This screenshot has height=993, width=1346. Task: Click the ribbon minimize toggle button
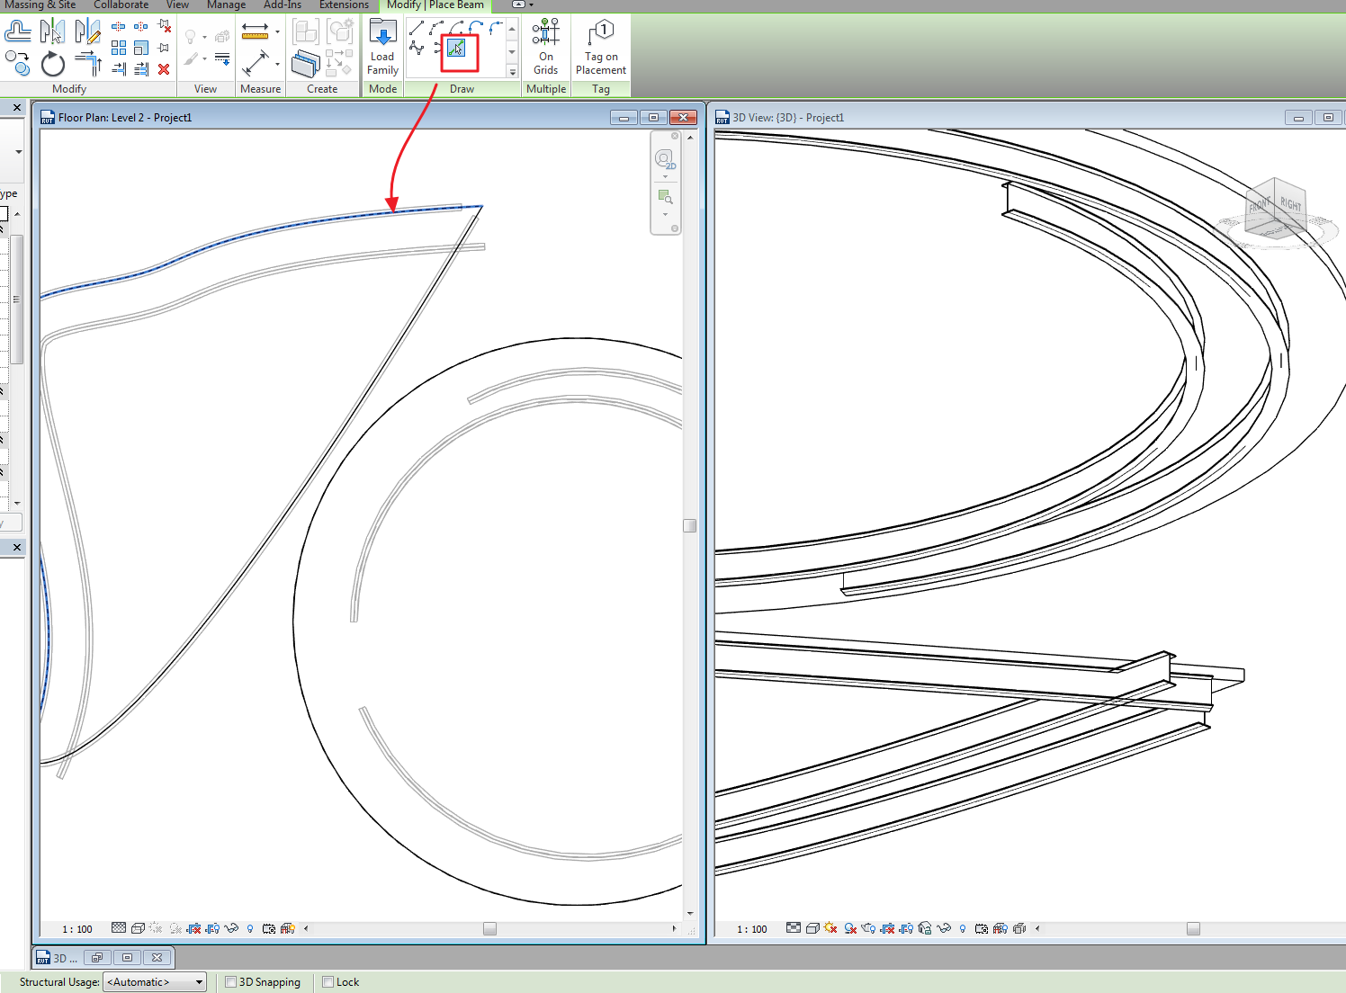[x=519, y=4]
